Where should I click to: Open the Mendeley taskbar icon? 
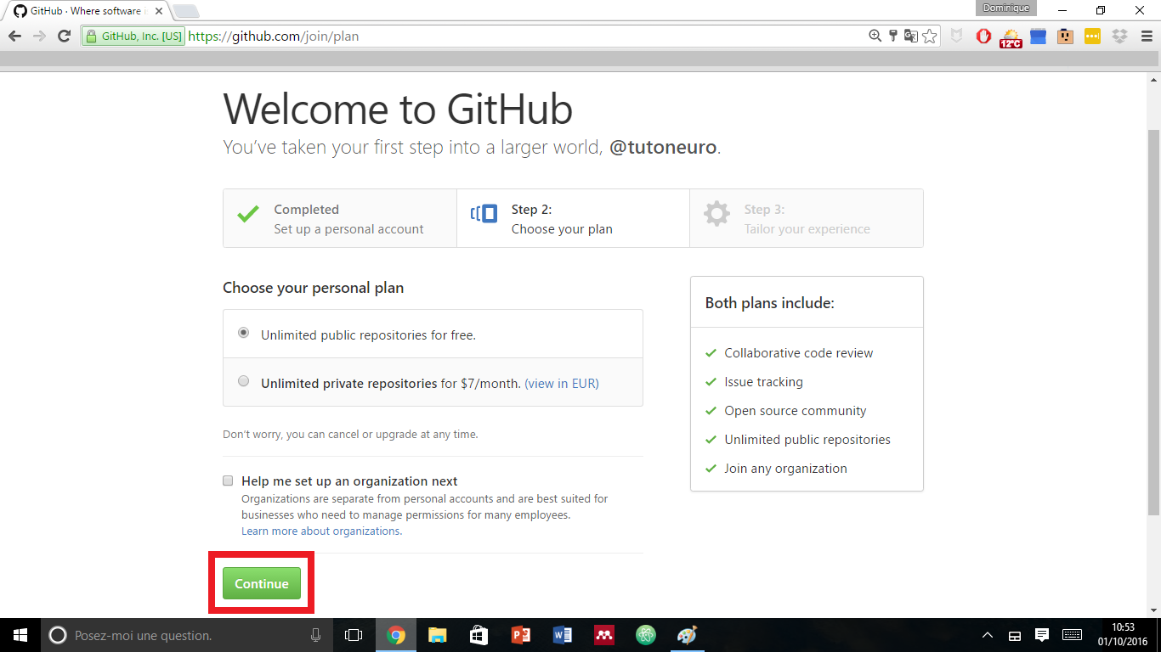[x=603, y=635]
